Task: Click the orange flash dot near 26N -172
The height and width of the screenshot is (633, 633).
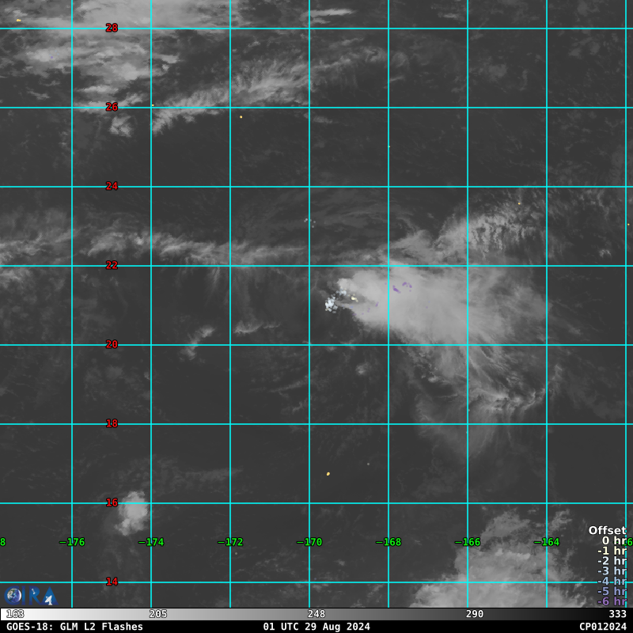Action: [241, 117]
